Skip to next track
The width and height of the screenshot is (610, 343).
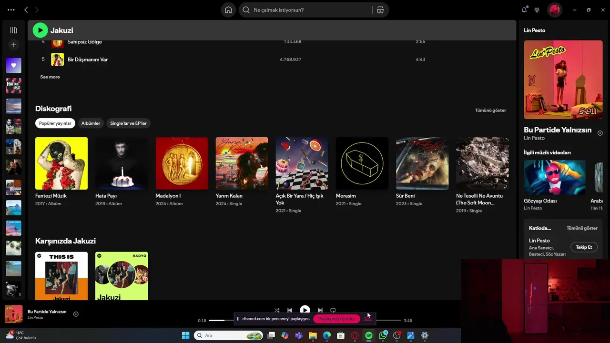(x=320, y=310)
